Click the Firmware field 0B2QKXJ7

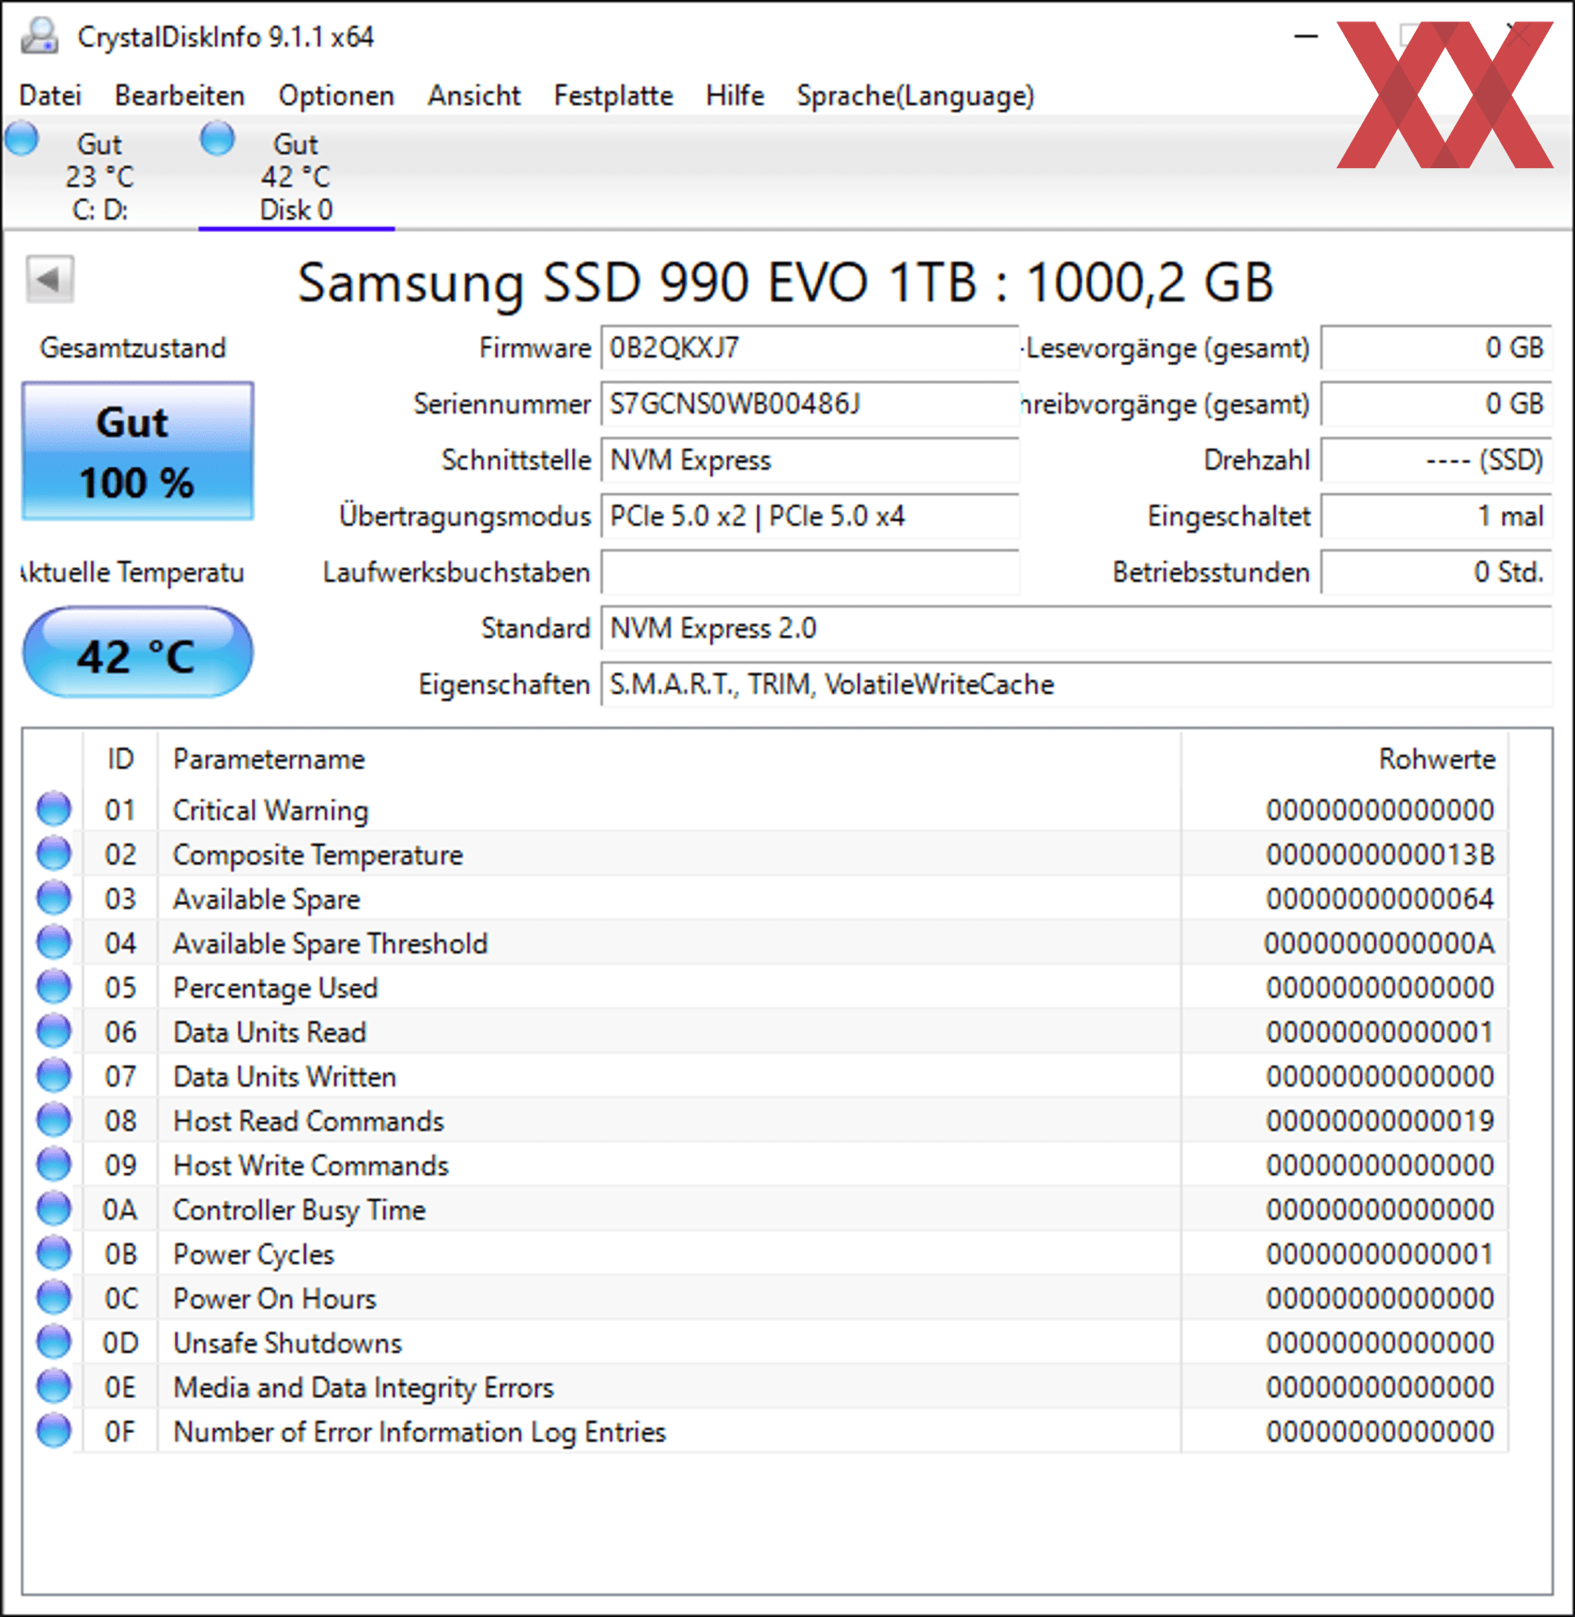810,348
